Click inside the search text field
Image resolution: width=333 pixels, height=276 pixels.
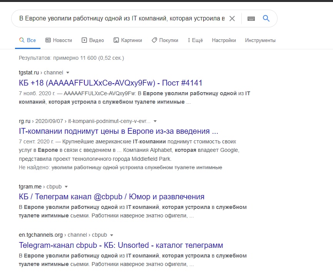(122, 19)
